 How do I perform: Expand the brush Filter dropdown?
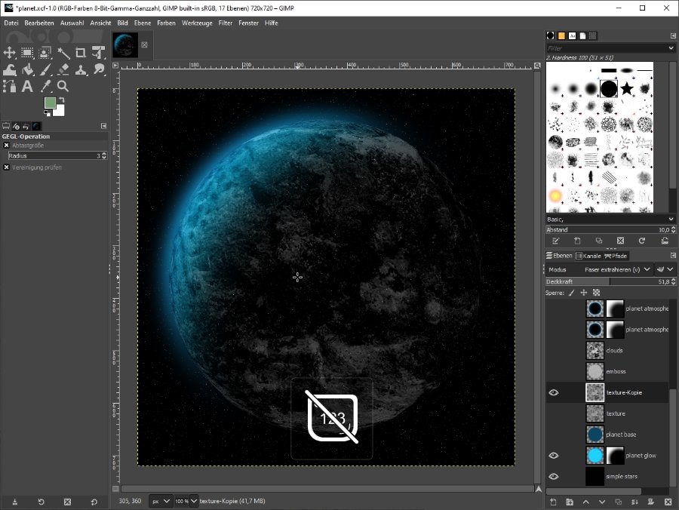pyautogui.click(x=671, y=48)
